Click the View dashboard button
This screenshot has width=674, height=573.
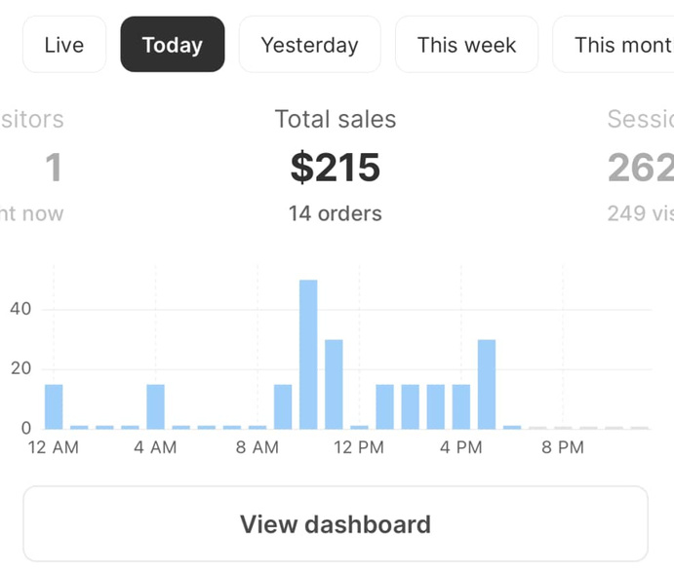tap(336, 524)
